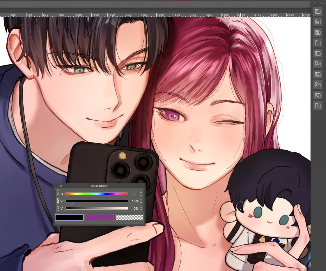Switch to the RGB tab in Color Slider
This screenshot has width=326, height=271.
pos(58,192)
